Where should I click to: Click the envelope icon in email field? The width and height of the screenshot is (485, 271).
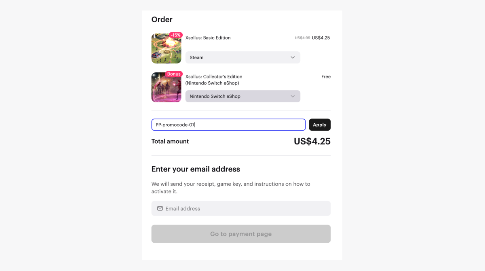(160, 208)
